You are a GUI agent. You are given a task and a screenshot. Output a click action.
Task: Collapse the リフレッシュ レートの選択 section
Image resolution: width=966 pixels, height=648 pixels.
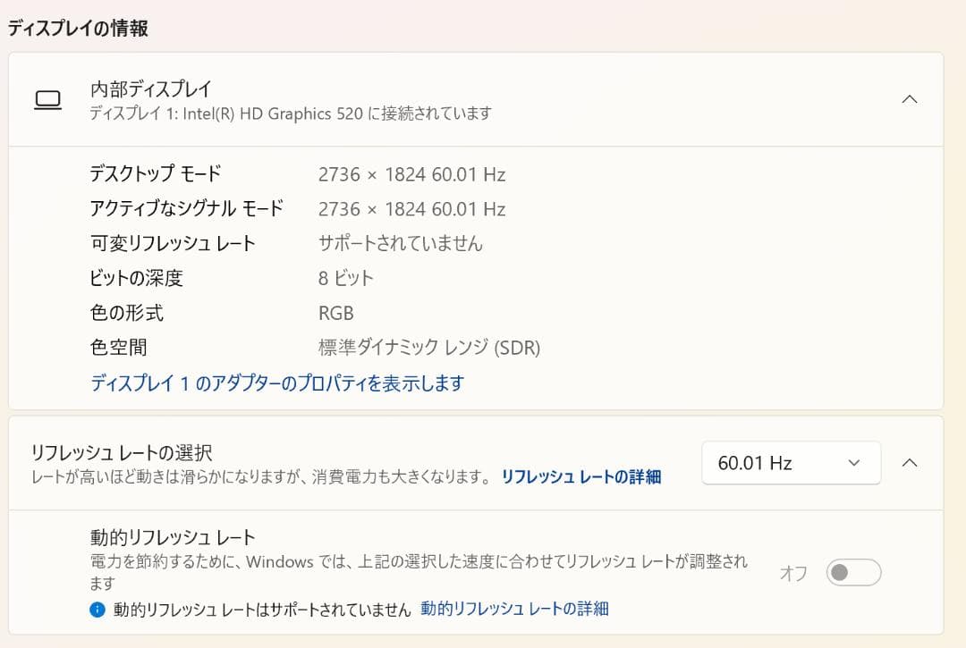(x=910, y=463)
